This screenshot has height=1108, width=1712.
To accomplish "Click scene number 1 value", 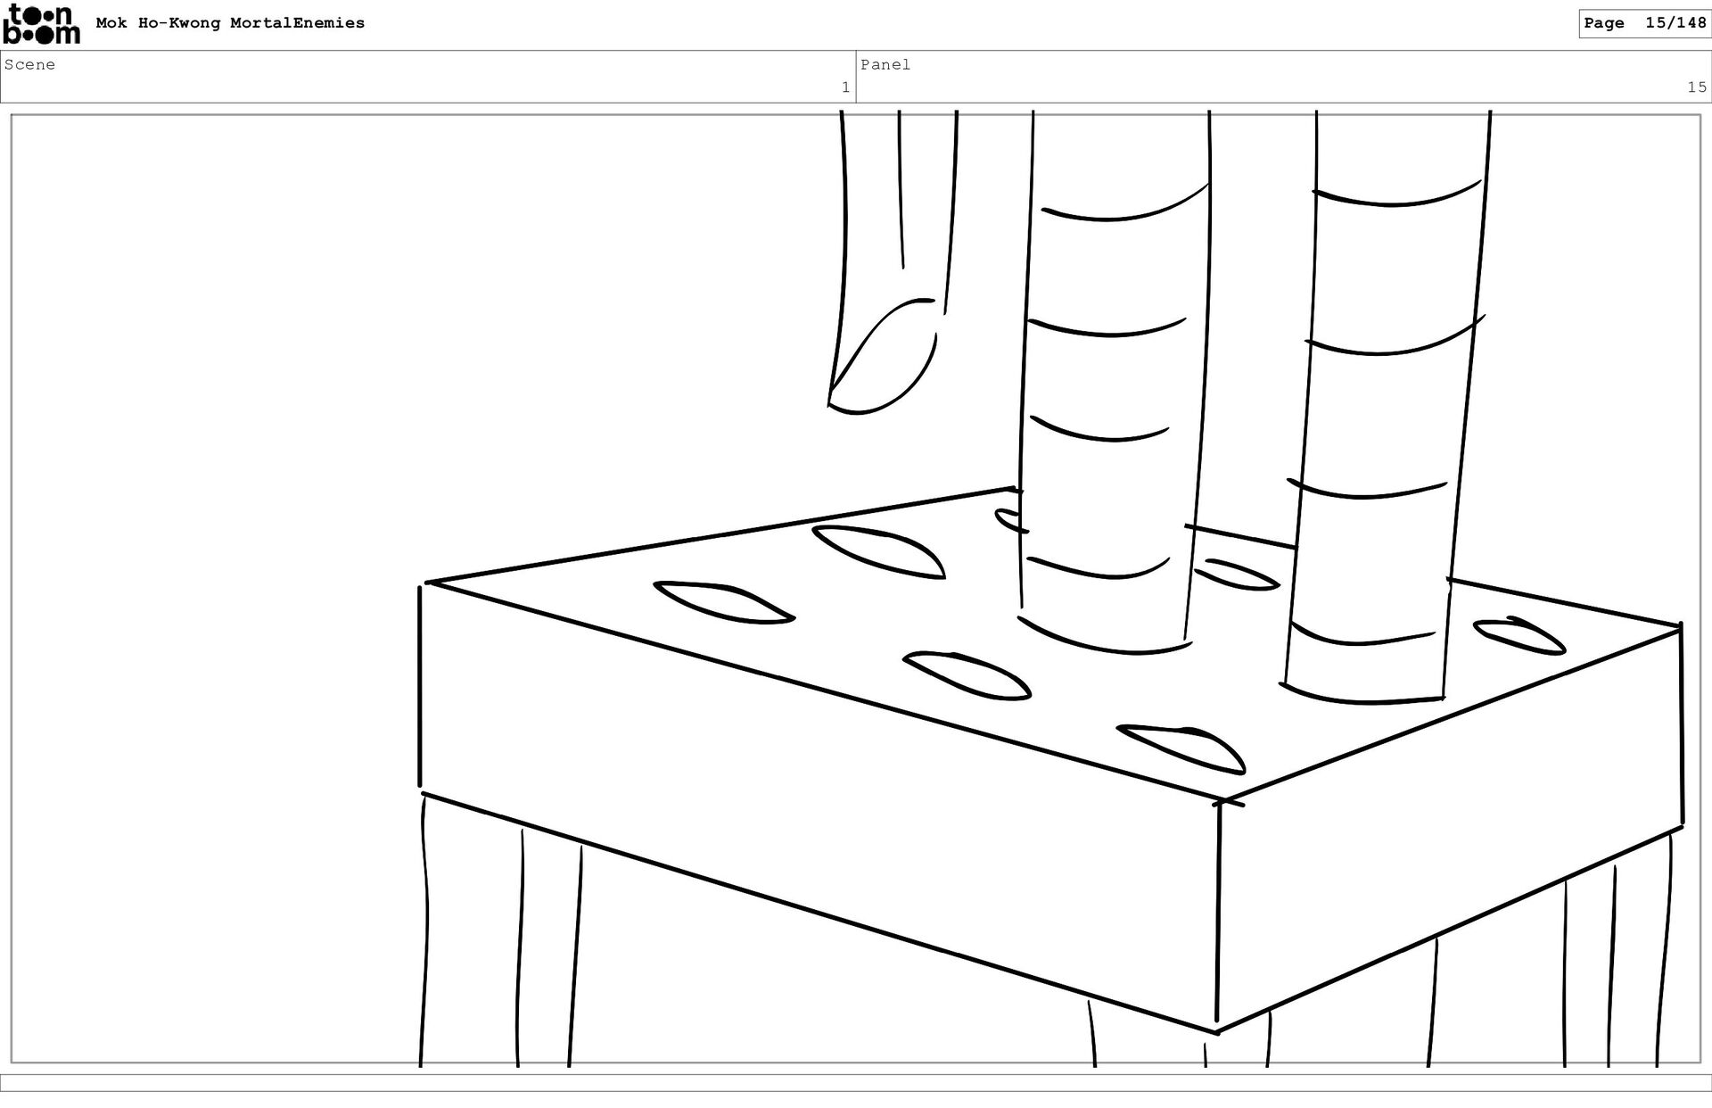I will point(844,87).
